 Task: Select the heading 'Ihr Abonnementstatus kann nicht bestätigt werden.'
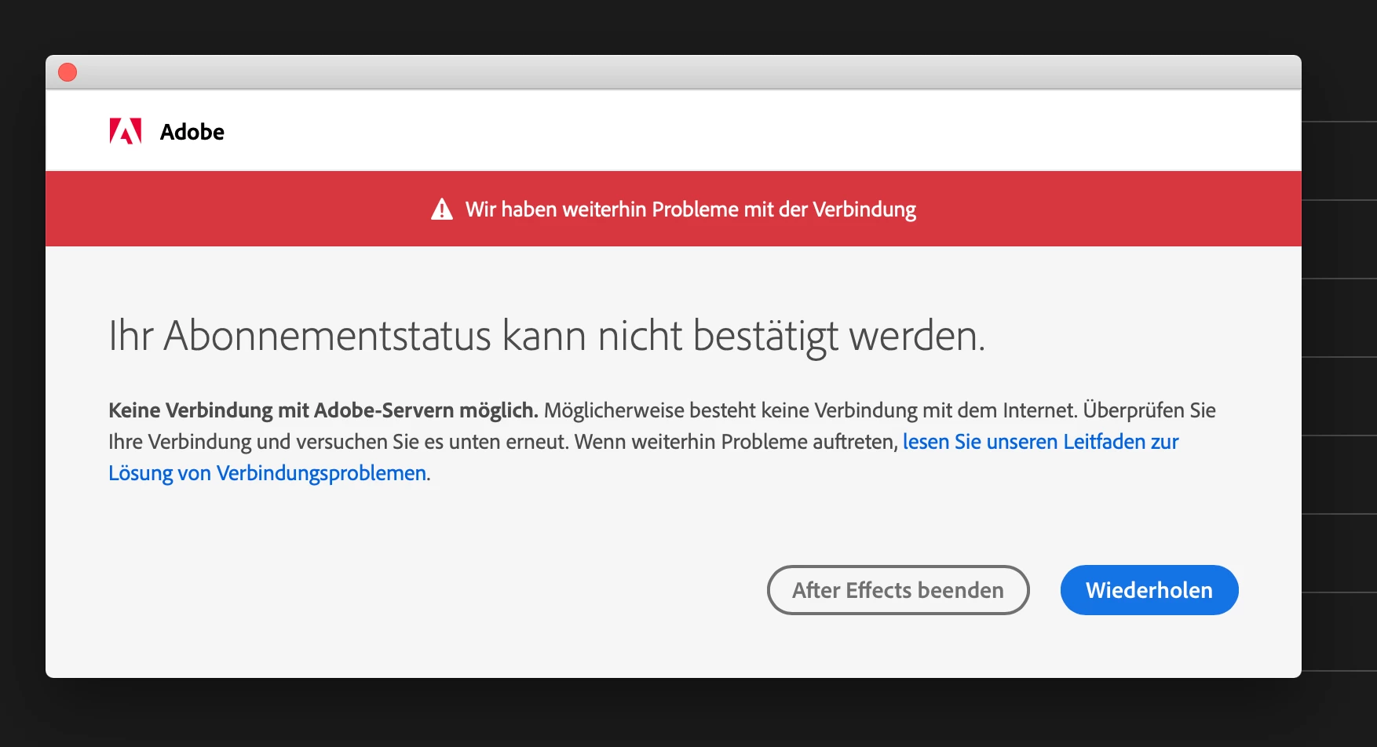pyautogui.click(x=546, y=336)
